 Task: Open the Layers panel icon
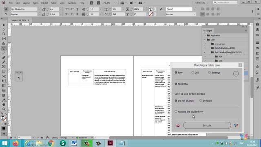click(x=257, y=29)
